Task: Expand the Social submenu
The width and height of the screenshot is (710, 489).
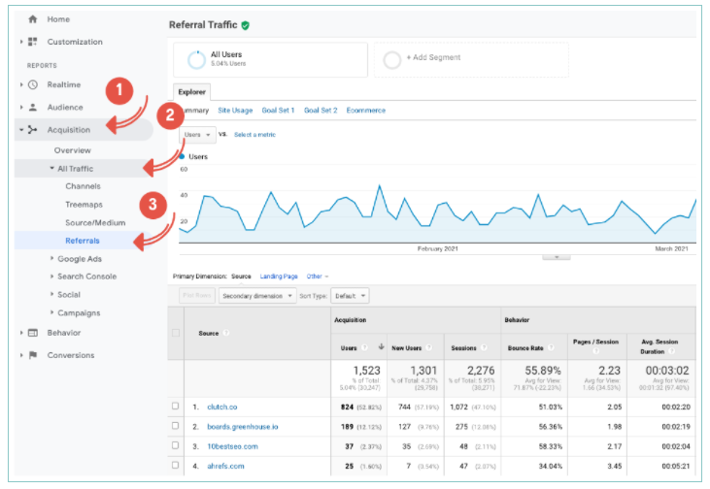Action: pos(52,294)
